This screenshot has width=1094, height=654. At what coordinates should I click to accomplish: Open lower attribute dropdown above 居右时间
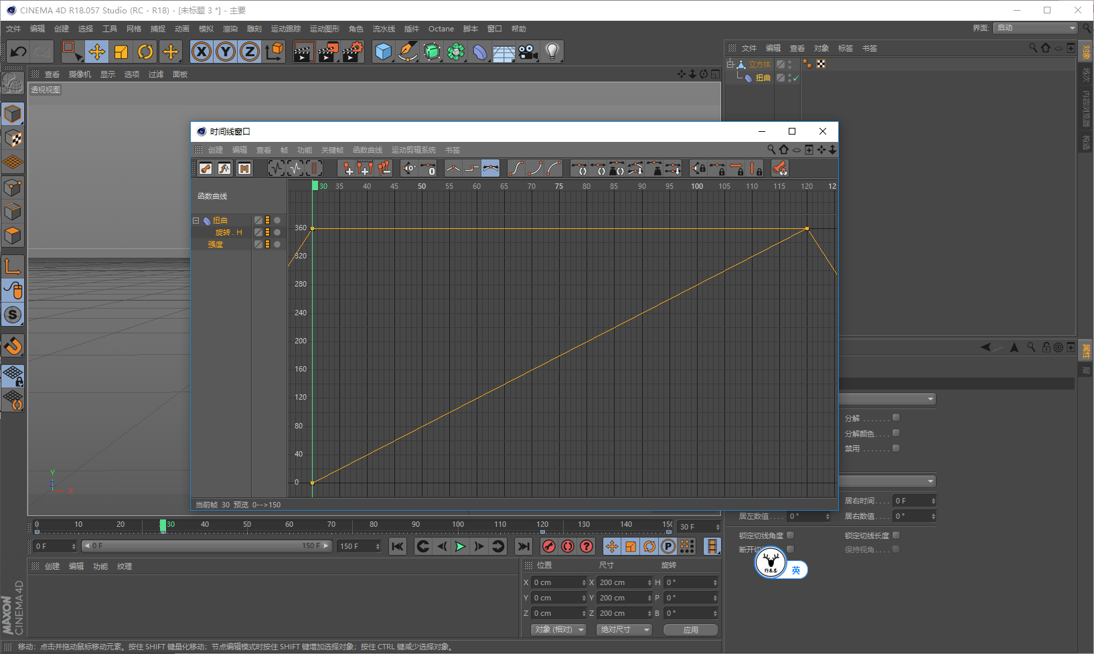pos(887,481)
